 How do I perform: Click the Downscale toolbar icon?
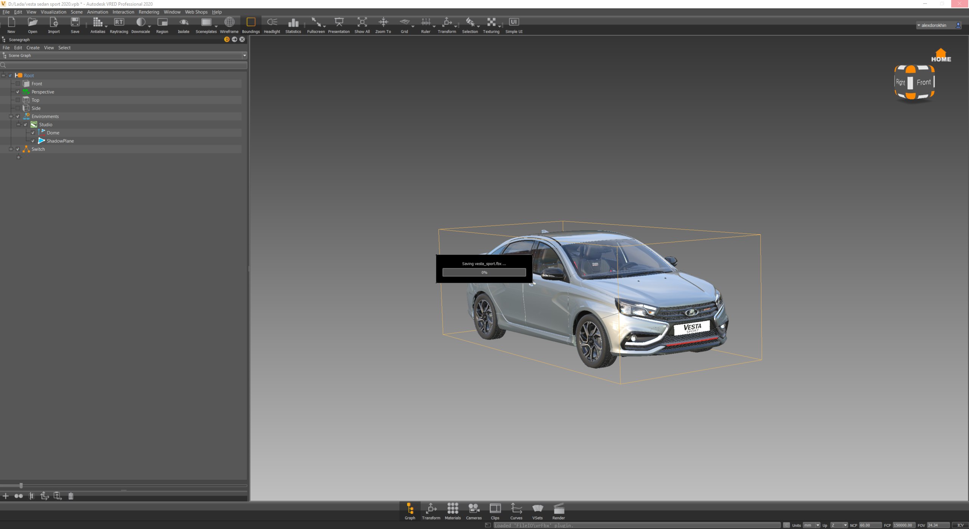coord(140,22)
